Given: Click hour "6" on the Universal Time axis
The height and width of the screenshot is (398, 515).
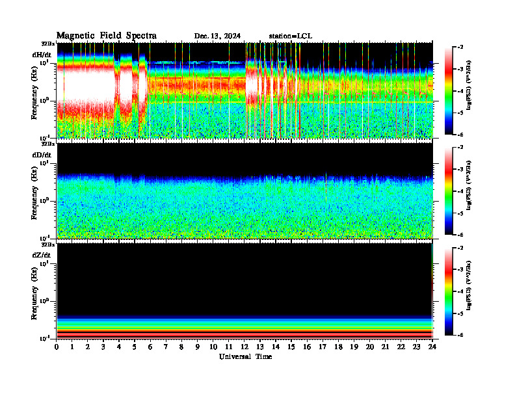Looking at the screenshot, I should click(150, 347).
